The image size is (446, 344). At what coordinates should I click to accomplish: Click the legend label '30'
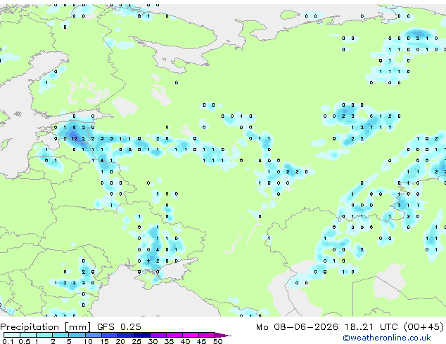(153, 341)
